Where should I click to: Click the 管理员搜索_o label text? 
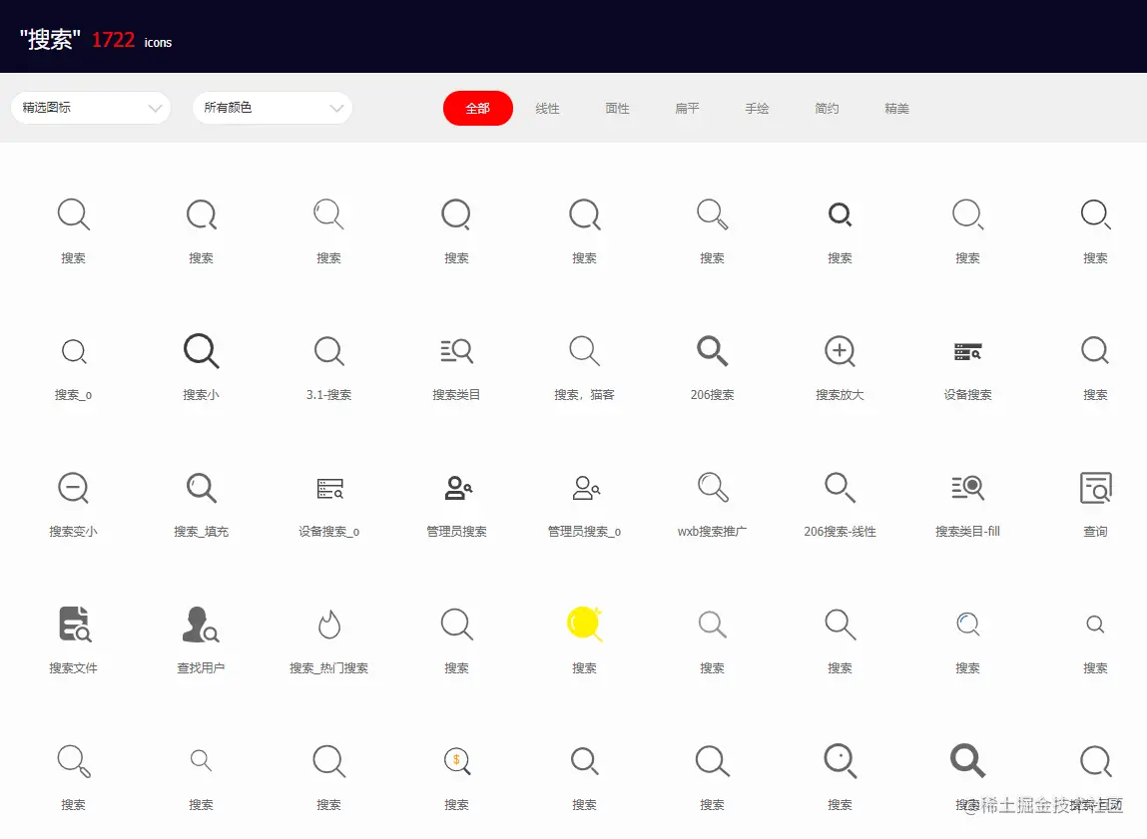(584, 532)
